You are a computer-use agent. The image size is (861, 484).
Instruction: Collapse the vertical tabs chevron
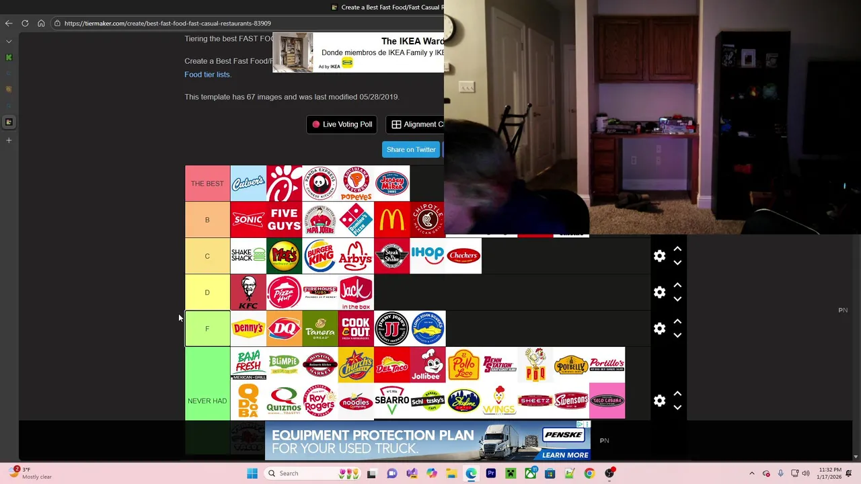(9, 41)
